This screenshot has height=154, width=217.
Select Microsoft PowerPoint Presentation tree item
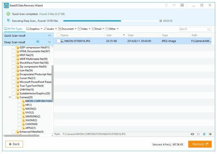click(36, 82)
